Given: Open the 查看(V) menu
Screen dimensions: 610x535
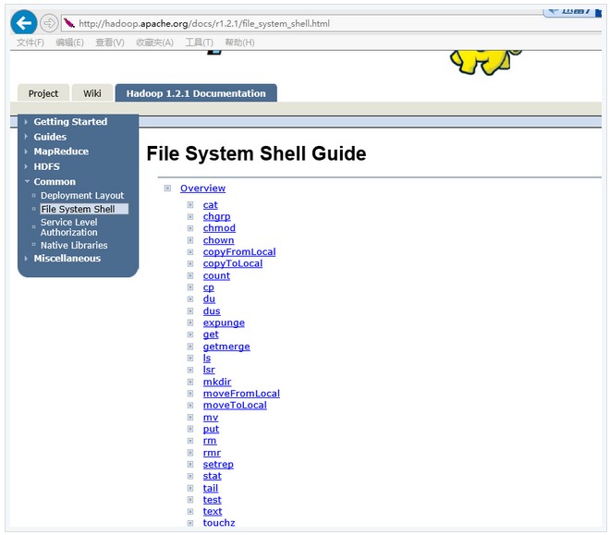Looking at the screenshot, I should 110,43.
